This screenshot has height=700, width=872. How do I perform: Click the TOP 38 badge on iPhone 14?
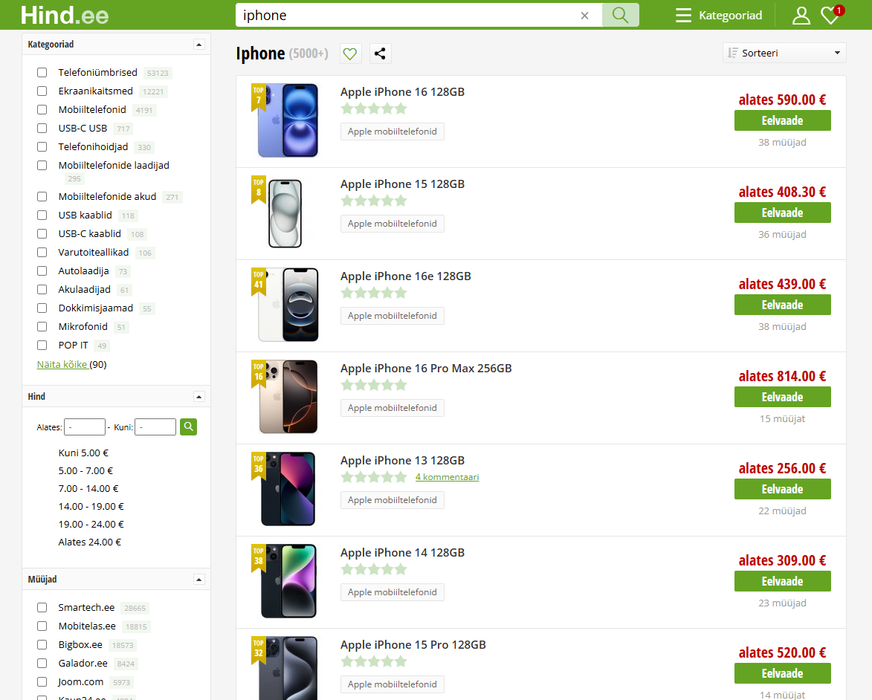[x=259, y=557]
